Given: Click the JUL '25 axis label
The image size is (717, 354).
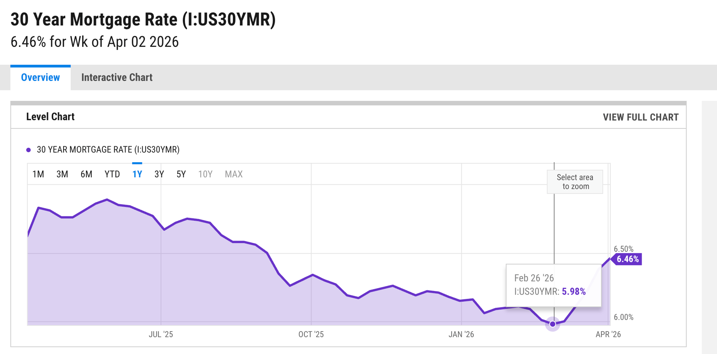Looking at the screenshot, I should coord(161,334).
